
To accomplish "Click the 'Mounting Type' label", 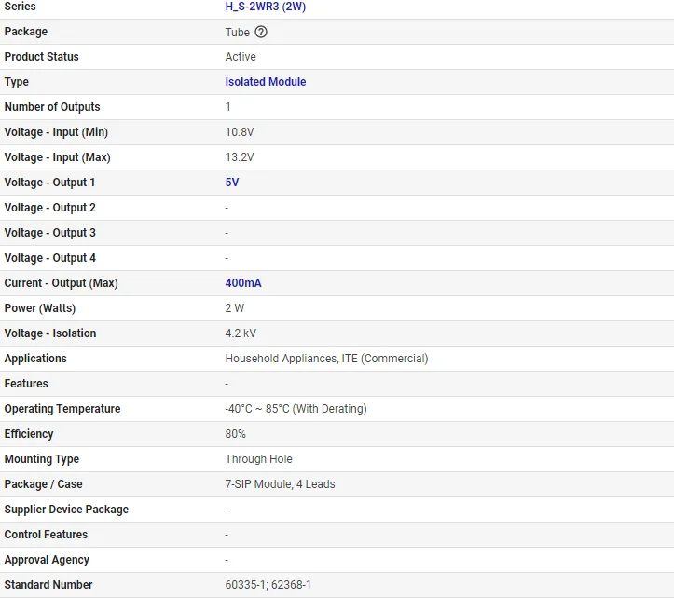I will 42,459.
